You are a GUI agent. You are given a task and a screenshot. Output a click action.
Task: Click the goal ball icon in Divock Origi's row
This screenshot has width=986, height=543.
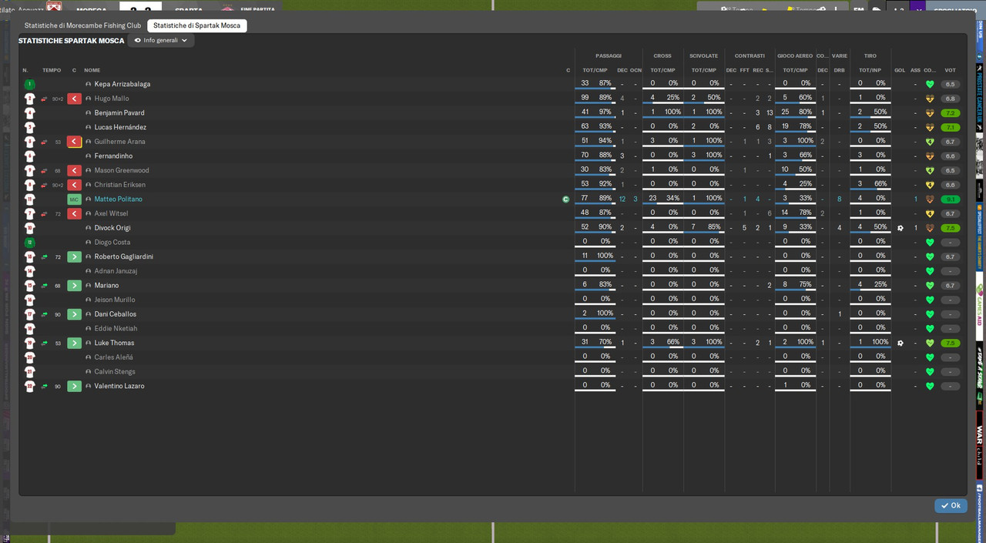click(900, 228)
